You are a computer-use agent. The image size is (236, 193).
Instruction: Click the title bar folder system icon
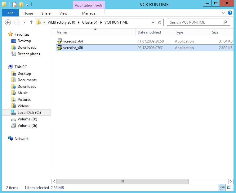click(4, 5)
